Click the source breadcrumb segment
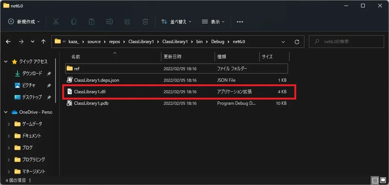The image size is (389, 185). pyautogui.click(x=94, y=42)
